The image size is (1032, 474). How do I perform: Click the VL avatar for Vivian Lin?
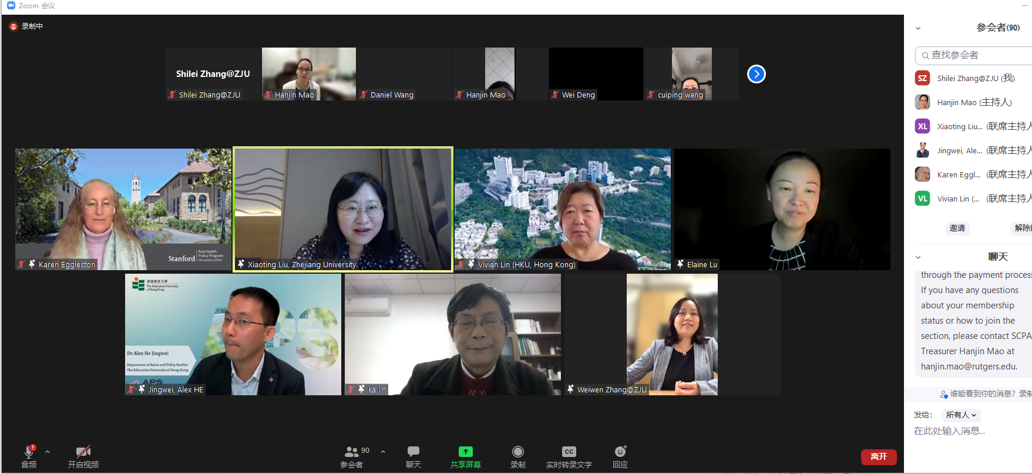point(923,199)
